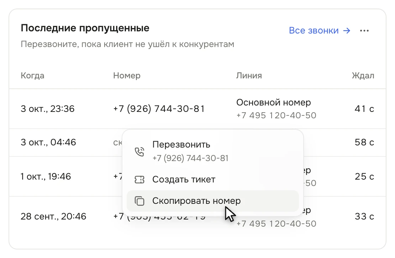Click the arrow icon beside 'Все звонки'
The height and width of the screenshot is (258, 395).
click(x=347, y=31)
